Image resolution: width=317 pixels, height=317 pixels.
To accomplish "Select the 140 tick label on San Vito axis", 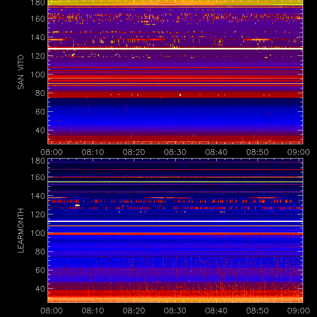I will (x=38, y=37).
